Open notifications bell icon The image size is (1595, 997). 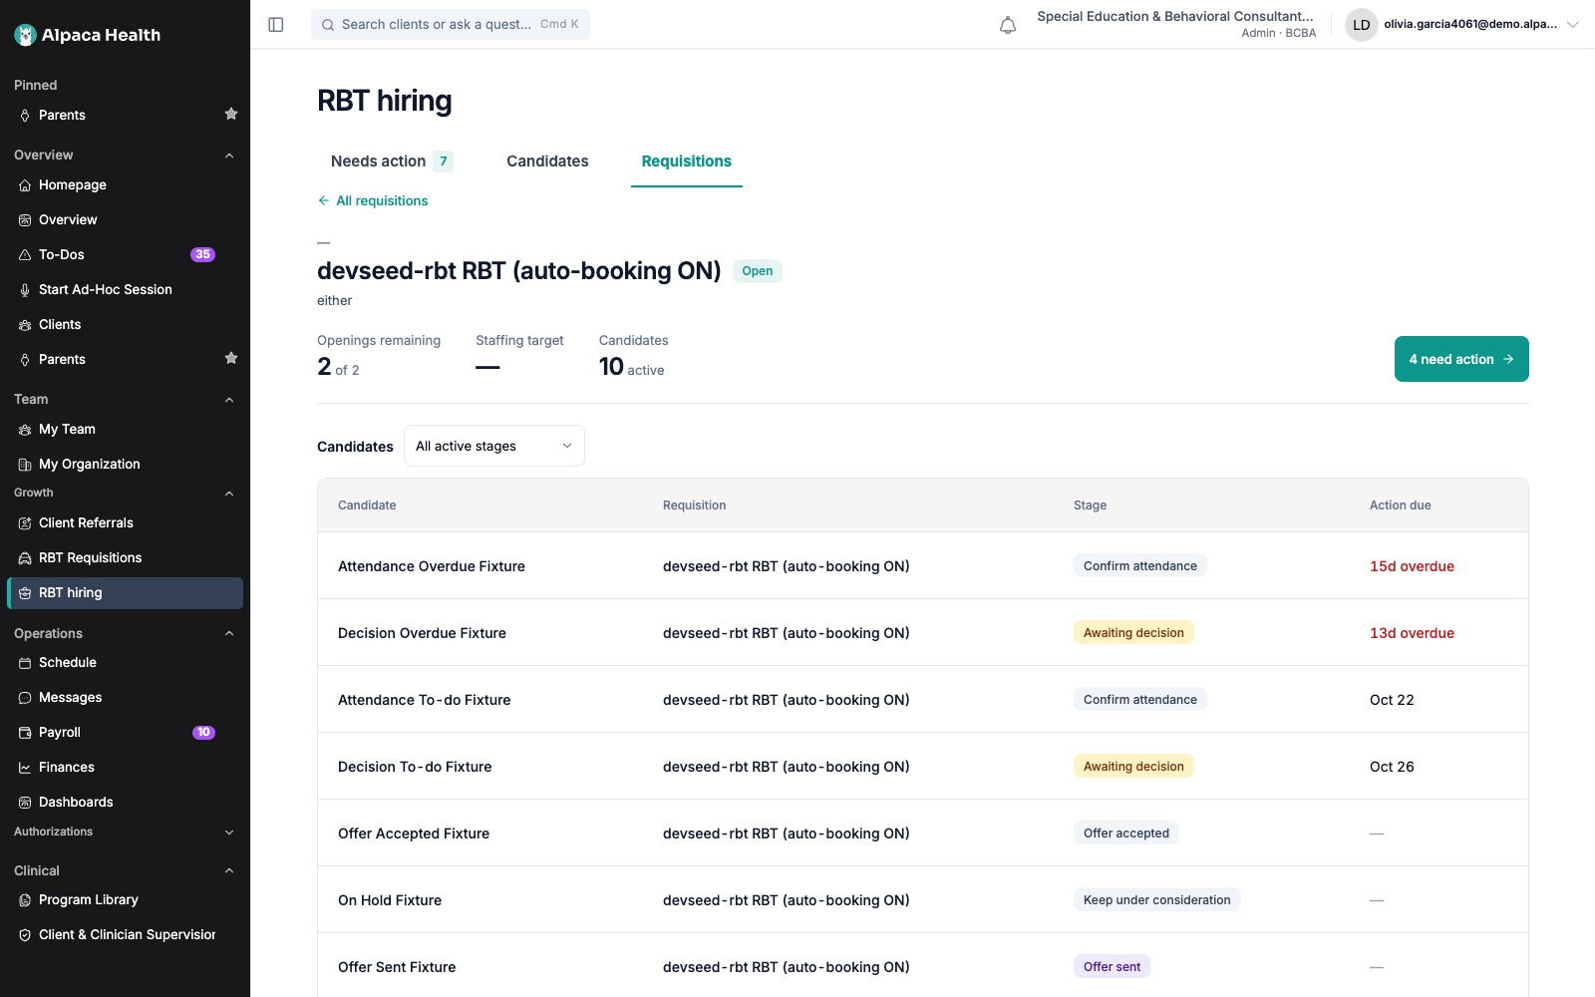[1008, 25]
